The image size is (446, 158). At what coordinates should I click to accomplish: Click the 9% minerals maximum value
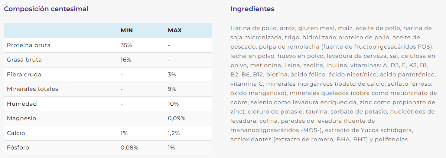click(172, 89)
